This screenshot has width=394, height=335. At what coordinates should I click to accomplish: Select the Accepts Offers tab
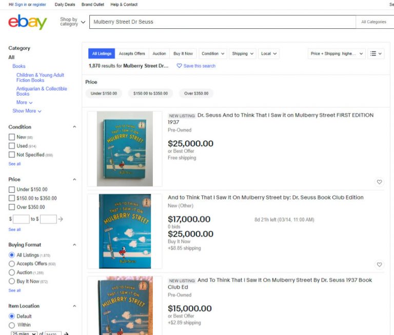(132, 53)
